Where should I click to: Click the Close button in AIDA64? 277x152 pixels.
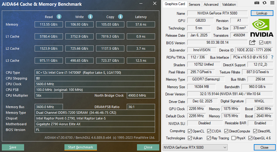click(148, 147)
